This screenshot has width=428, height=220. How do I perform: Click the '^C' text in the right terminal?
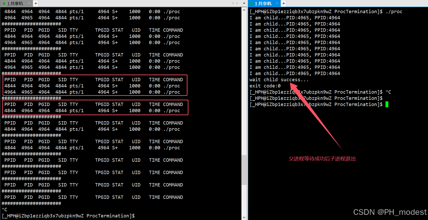coord(388,92)
